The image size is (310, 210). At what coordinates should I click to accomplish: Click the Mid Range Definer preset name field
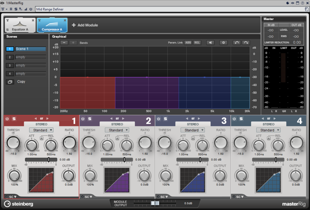click(x=170, y=9)
